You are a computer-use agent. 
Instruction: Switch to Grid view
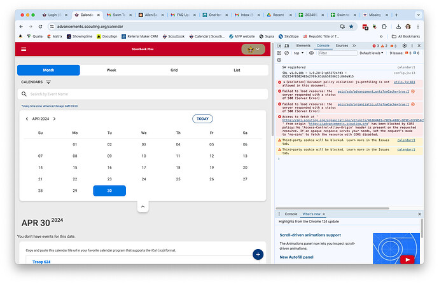[174, 70]
